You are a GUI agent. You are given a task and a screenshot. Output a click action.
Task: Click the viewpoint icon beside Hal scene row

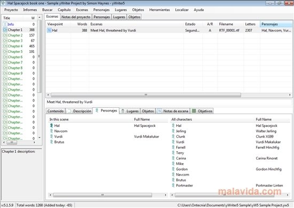pyautogui.click(x=49, y=30)
